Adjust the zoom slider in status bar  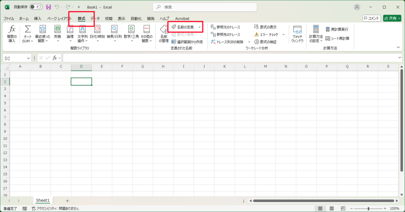point(368,208)
